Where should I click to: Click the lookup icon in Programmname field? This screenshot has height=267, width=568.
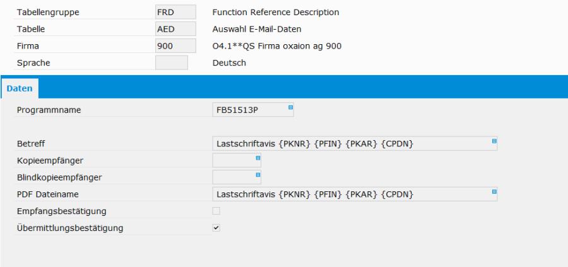290,107
